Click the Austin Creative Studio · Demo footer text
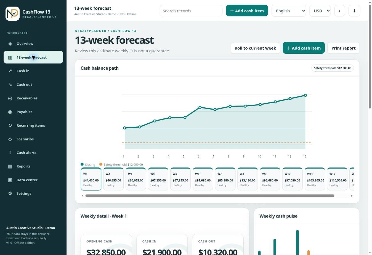Screen dimensions: 372x255 pyautogui.click(x=31, y=228)
